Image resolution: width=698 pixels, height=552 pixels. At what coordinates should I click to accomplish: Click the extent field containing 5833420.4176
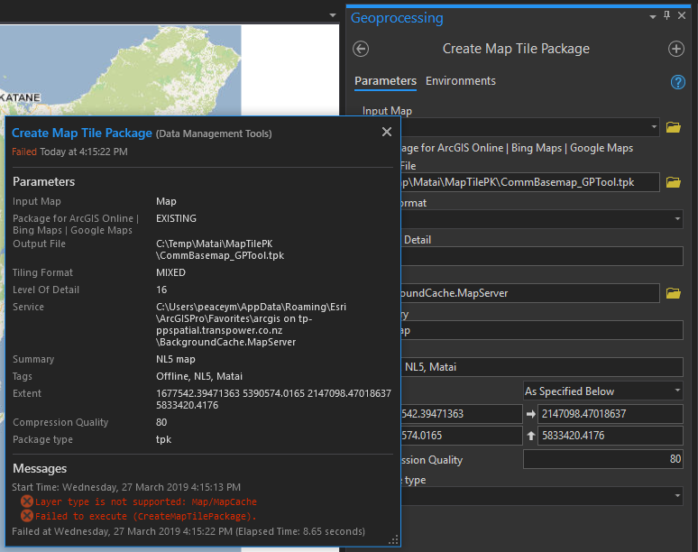[x=610, y=437]
